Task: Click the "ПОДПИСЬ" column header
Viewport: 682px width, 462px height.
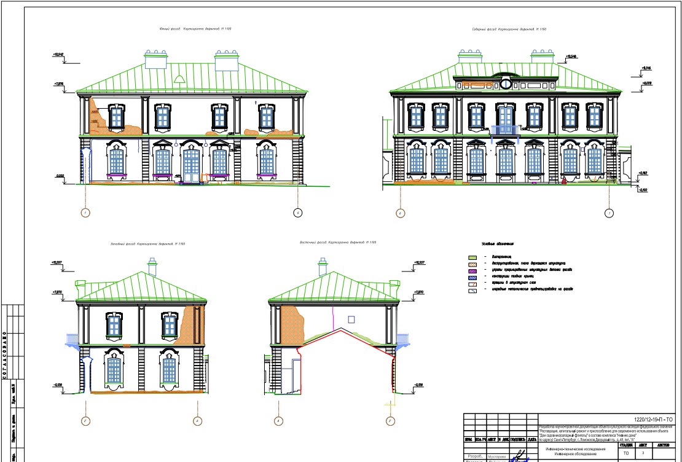Action: 517,439
